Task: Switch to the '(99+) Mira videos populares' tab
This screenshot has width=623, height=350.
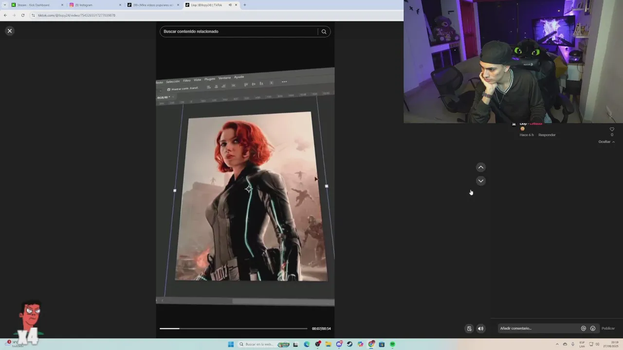Action: (153, 5)
